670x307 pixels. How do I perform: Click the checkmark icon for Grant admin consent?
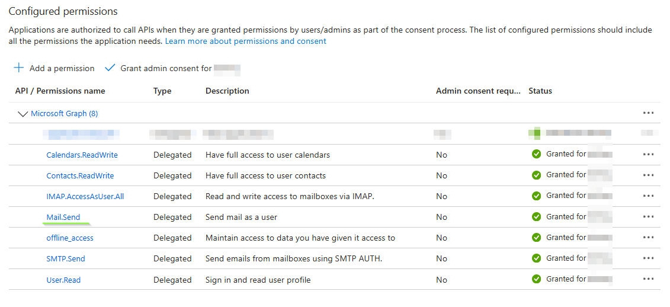pos(110,68)
